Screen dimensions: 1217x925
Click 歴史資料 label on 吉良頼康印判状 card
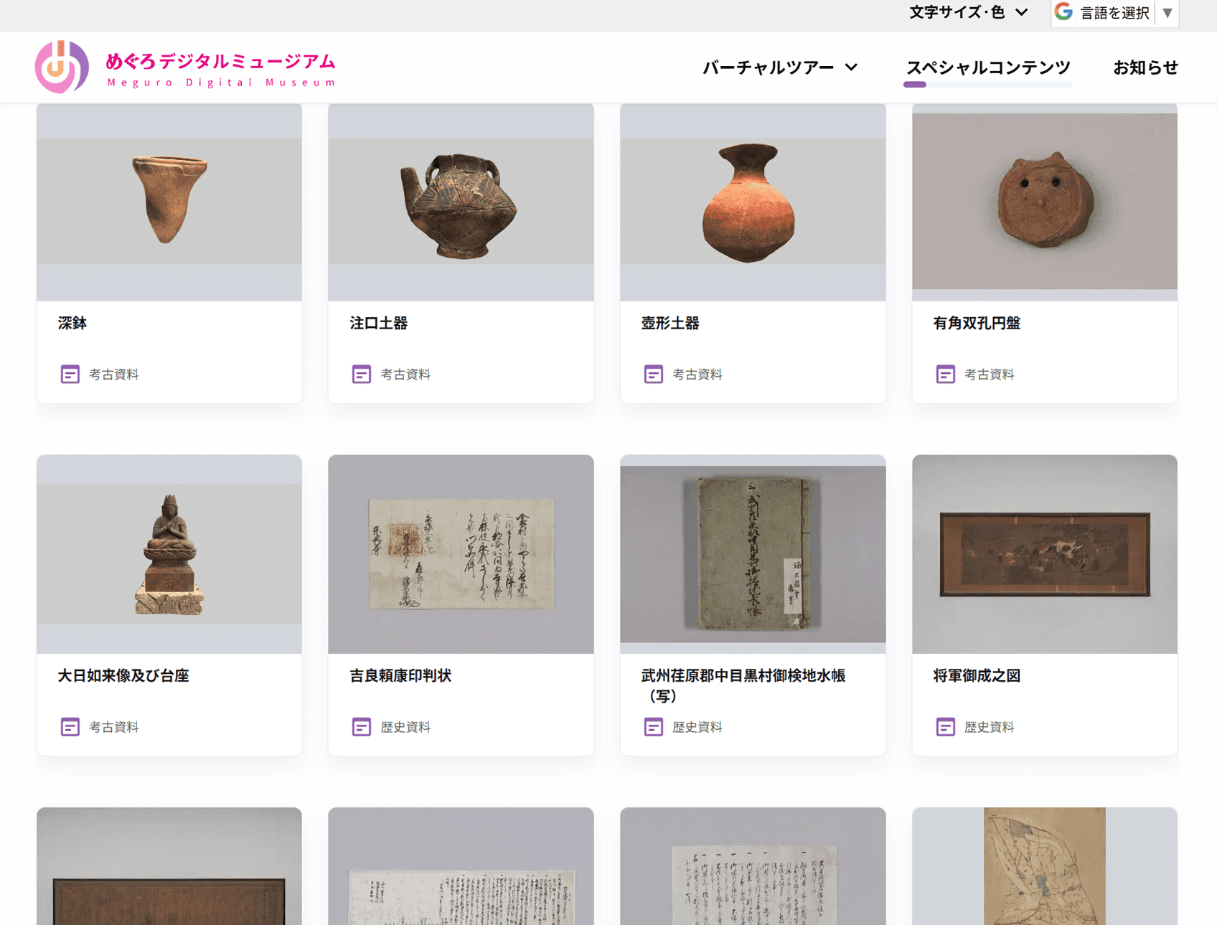(405, 727)
